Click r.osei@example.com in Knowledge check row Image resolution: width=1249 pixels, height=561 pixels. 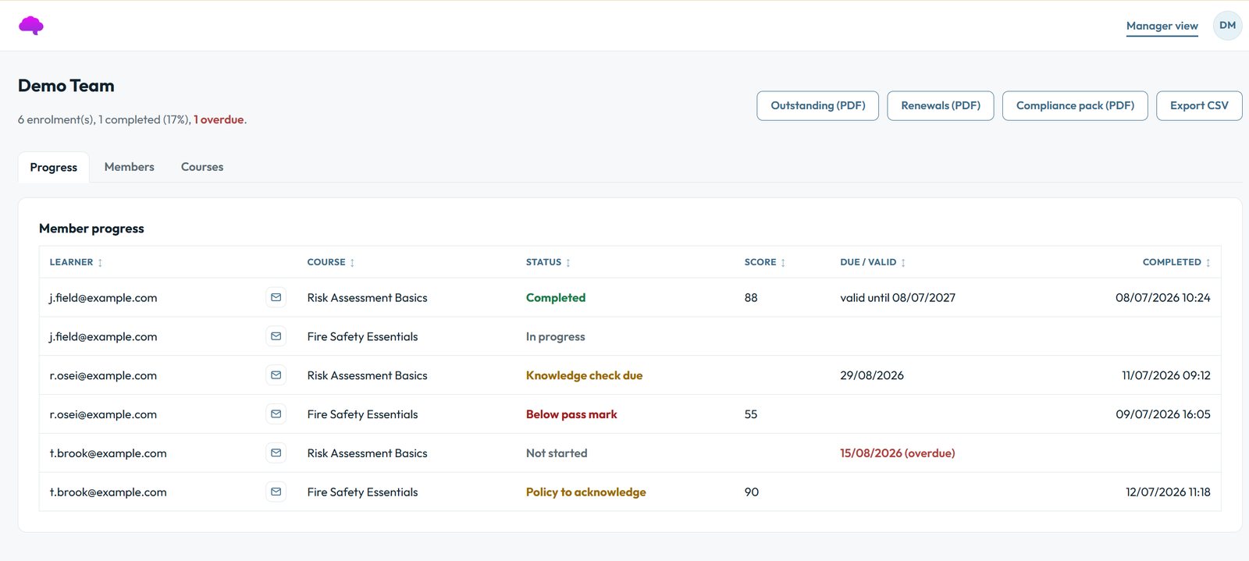point(103,375)
